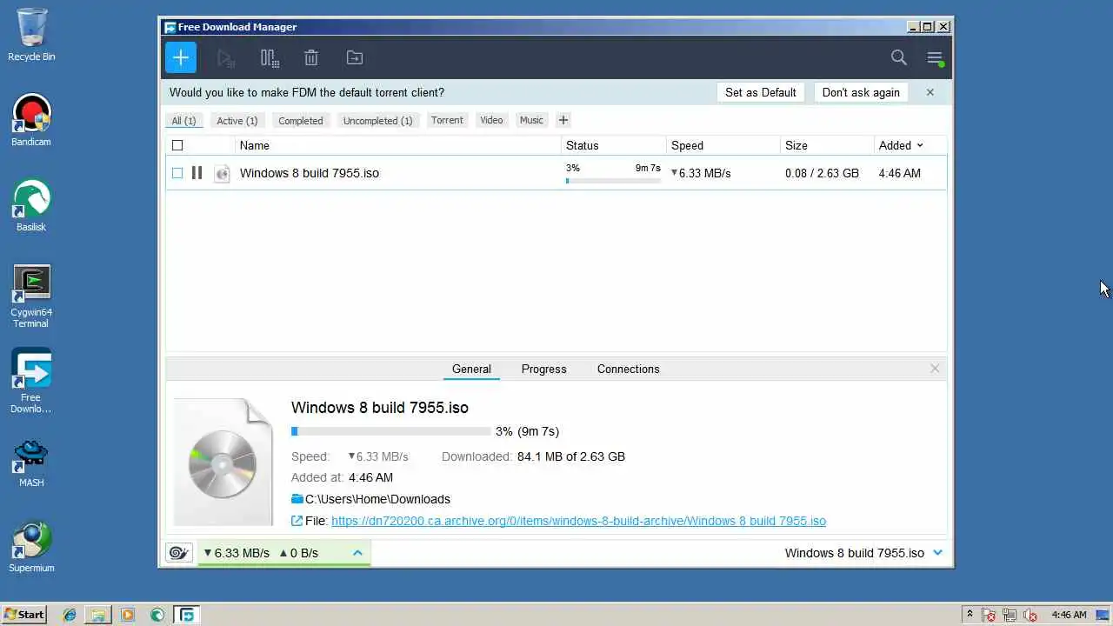Click Windows Explorer folder taskbar icon
The image size is (1113, 626).
pyautogui.click(x=98, y=615)
